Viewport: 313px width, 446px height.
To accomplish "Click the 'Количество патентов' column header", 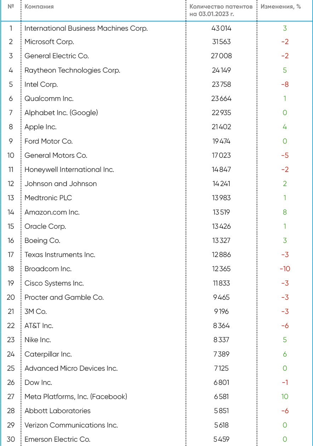I will pyautogui.click(x=221, y=10).
